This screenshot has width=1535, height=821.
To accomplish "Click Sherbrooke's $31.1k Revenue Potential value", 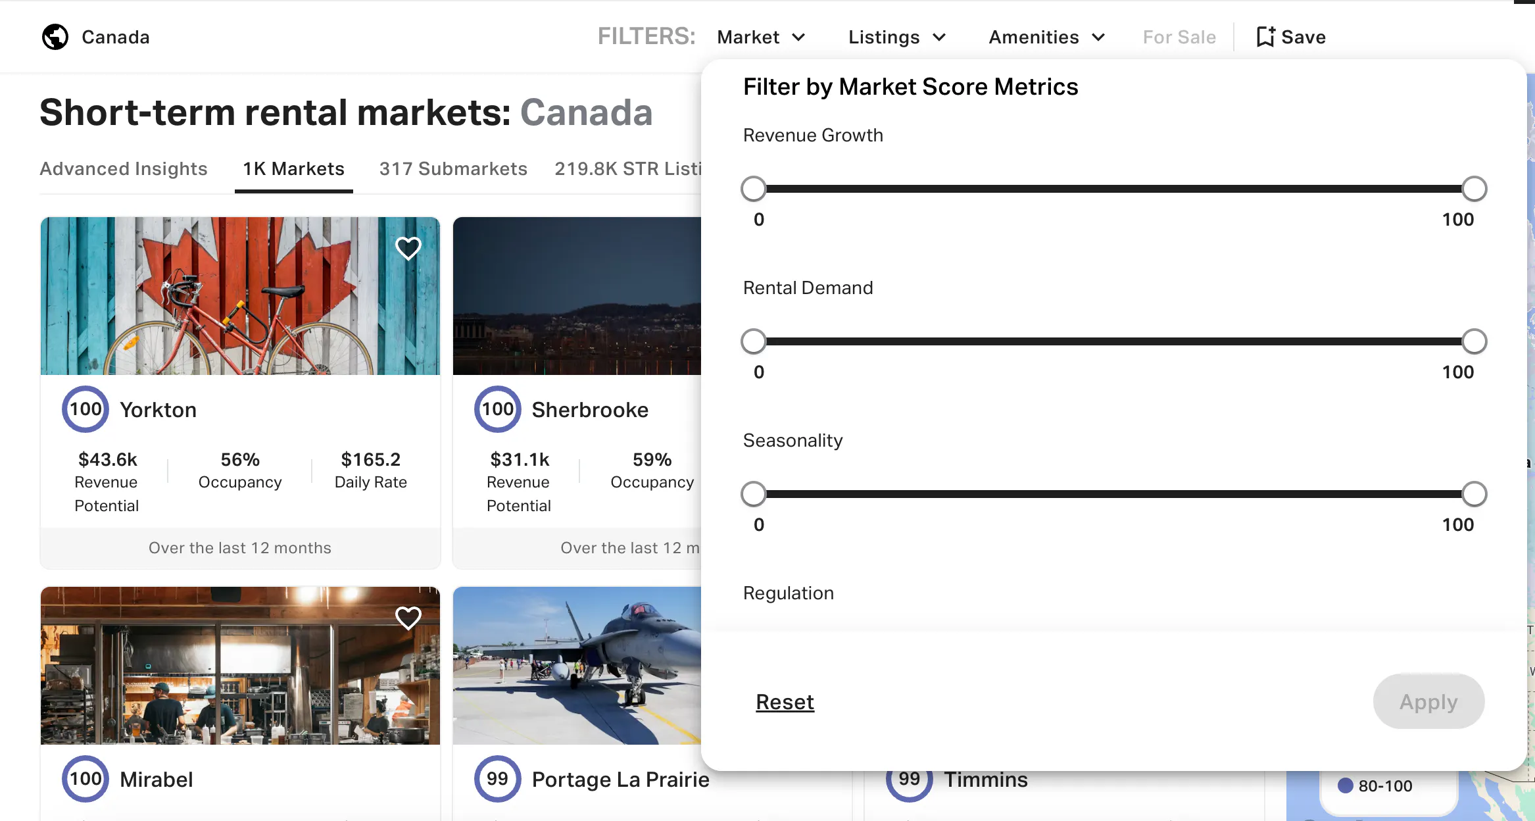I will 520,459.
